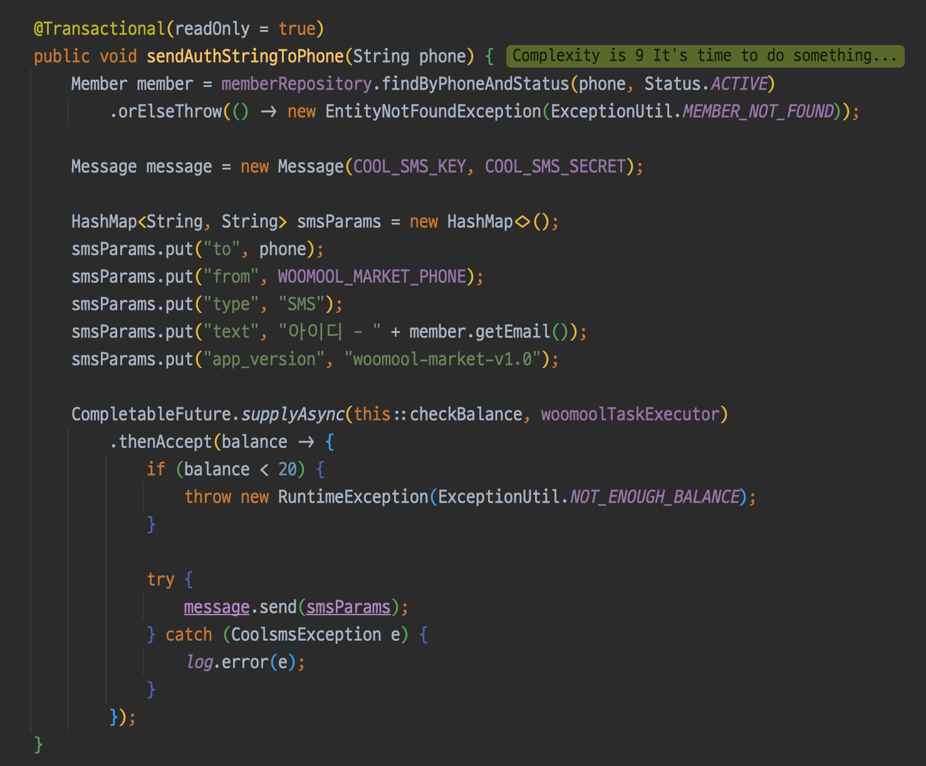Click the final closing brace of method
Viewport: 926px width, 766px height.
[38, 745]
